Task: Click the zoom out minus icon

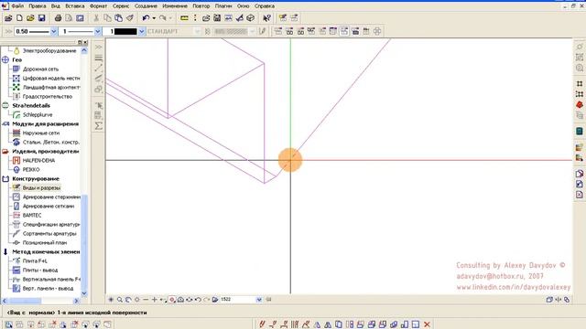Action: coord(146,300)
